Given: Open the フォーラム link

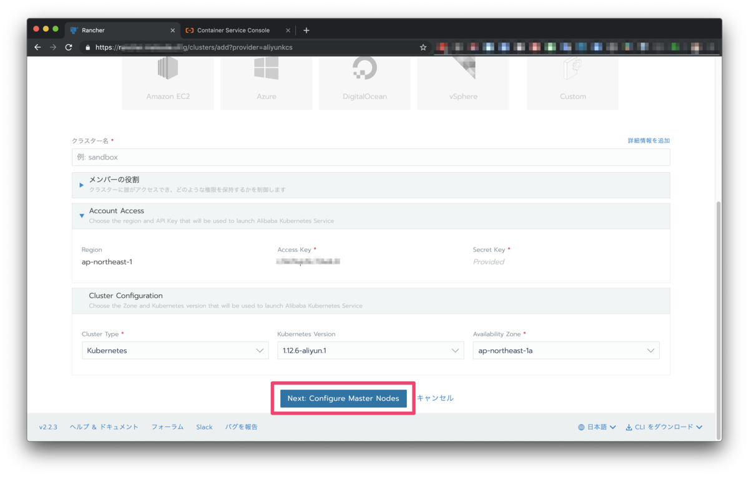Looking at the screenshot, I should click(167, 427).
